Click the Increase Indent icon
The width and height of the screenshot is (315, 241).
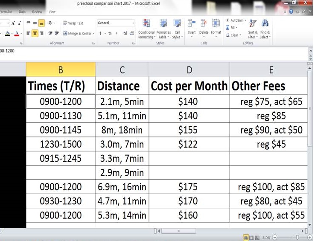[x=57, y=33]
